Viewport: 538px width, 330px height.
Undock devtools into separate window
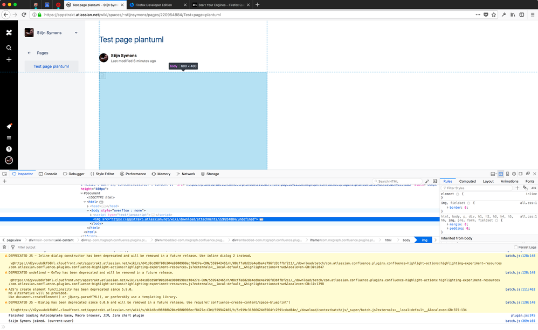point(528,174)
